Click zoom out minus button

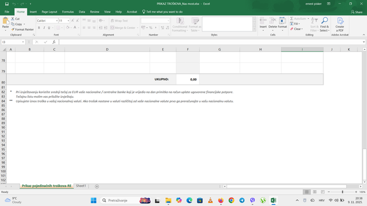329,192
